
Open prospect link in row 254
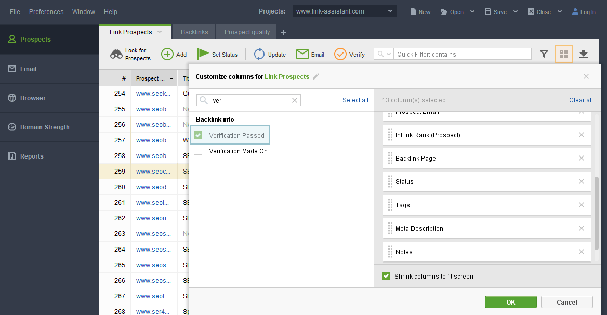(153, 93)
